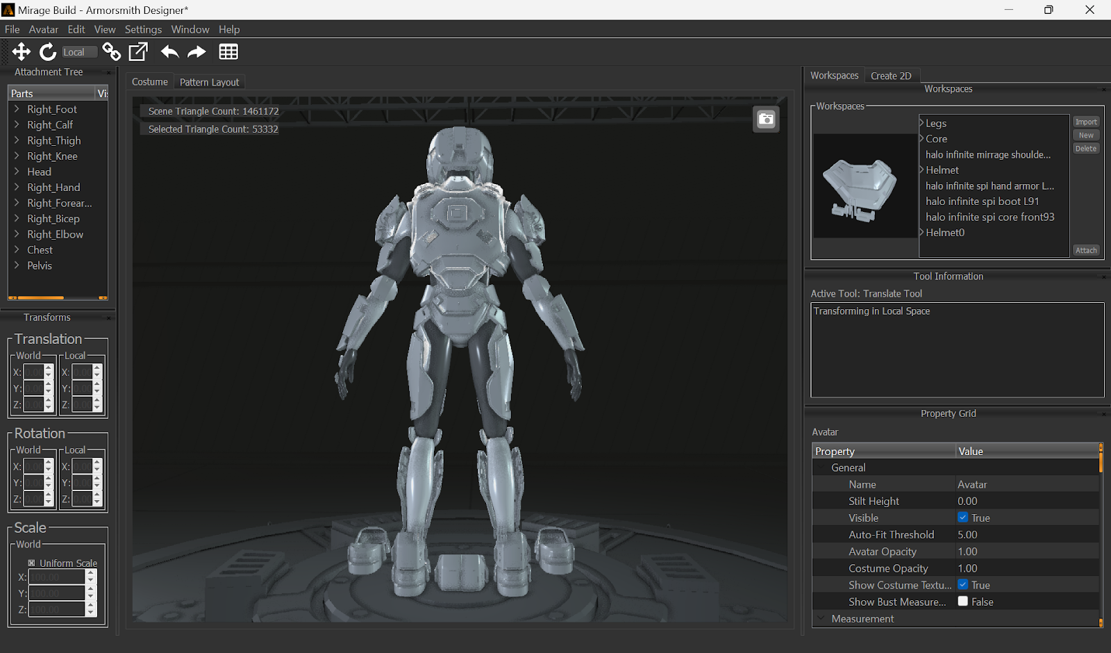Enable the Show Bust Measurement checkbox
1111x653 pixels.
(x=963, y=602)
